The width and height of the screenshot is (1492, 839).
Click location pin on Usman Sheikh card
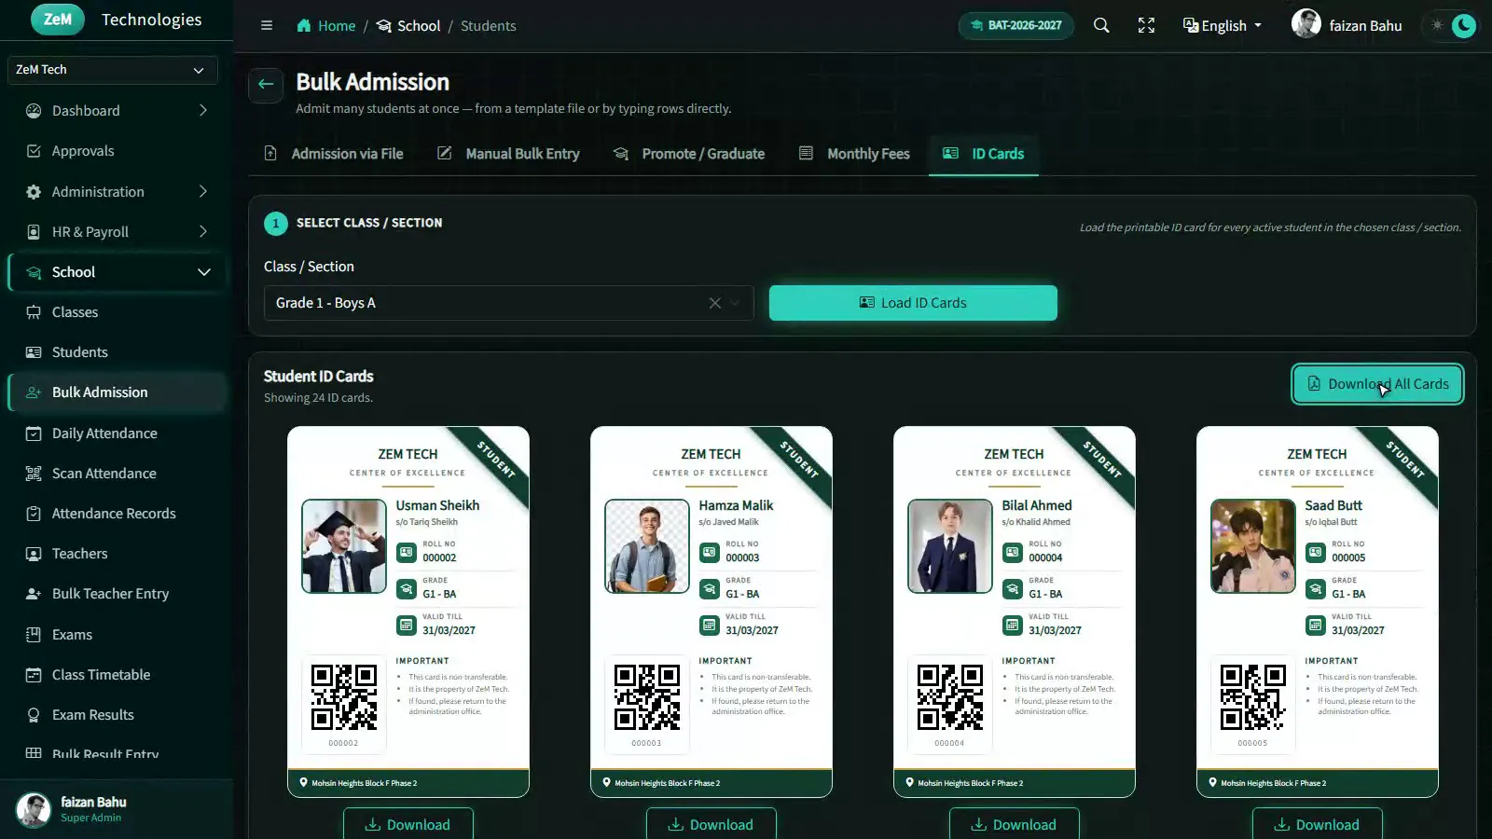pos(303,783)
